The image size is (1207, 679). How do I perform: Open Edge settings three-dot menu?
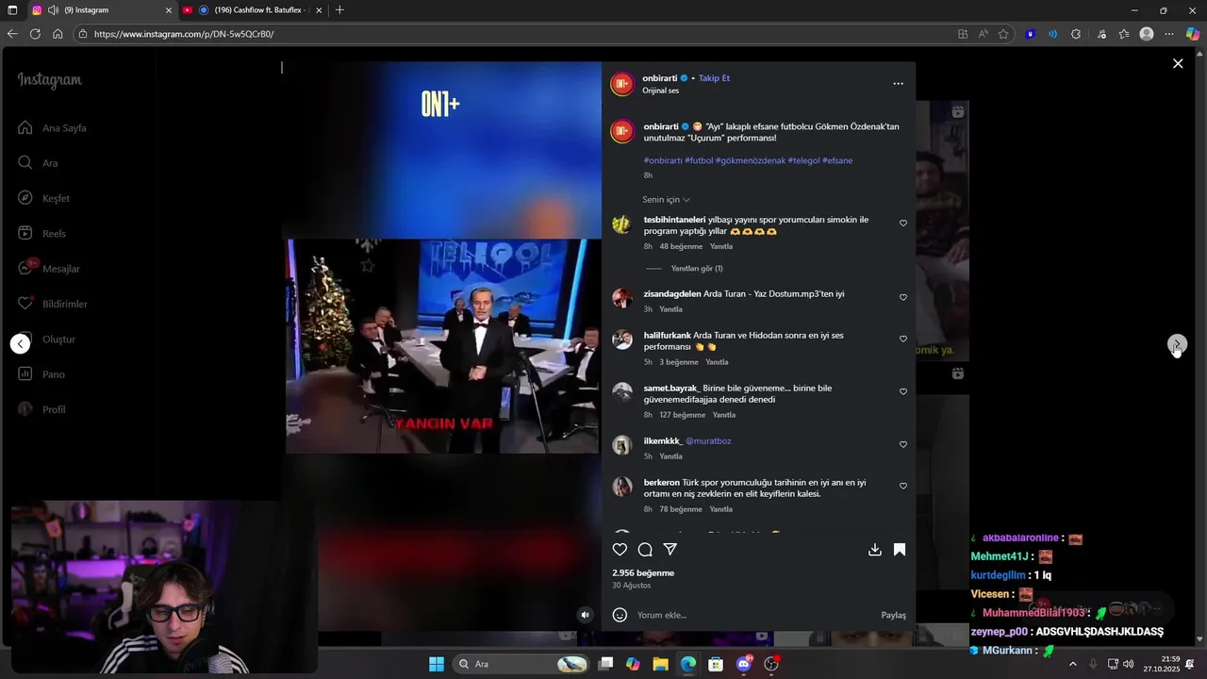pyautogui.click(x=1169, y=34)
